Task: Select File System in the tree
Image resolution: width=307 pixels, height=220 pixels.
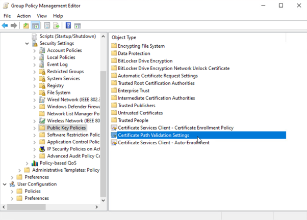Action: coord(59,92)
